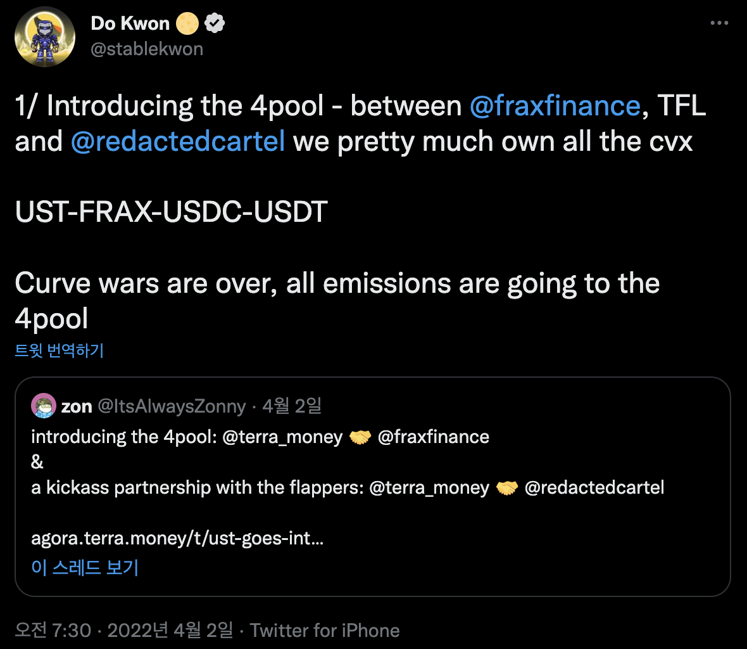Click 트윗 번역하기 to translate the tweet
Viewport: 747px width, 649px height.
coord(59,350)
